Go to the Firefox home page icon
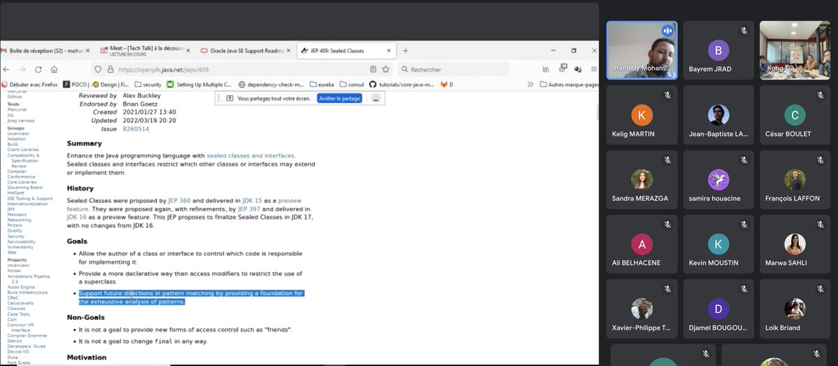Screen dimensions: 838x366 pos(54,69)
